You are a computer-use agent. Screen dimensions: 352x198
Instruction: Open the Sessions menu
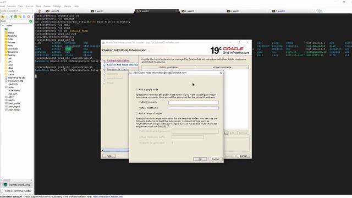12,6
